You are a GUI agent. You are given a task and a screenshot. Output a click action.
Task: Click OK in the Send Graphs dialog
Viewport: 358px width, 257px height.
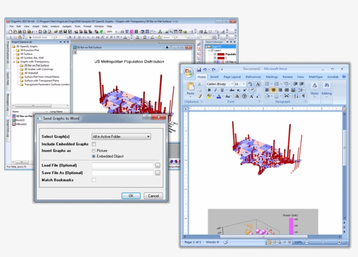point(131,195)
